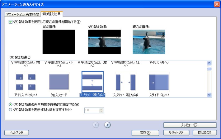The height and width of the screenshot is (139, 221).
Task: Click scroll up arrow of transitions list
Action: click(x=209, y=63)
